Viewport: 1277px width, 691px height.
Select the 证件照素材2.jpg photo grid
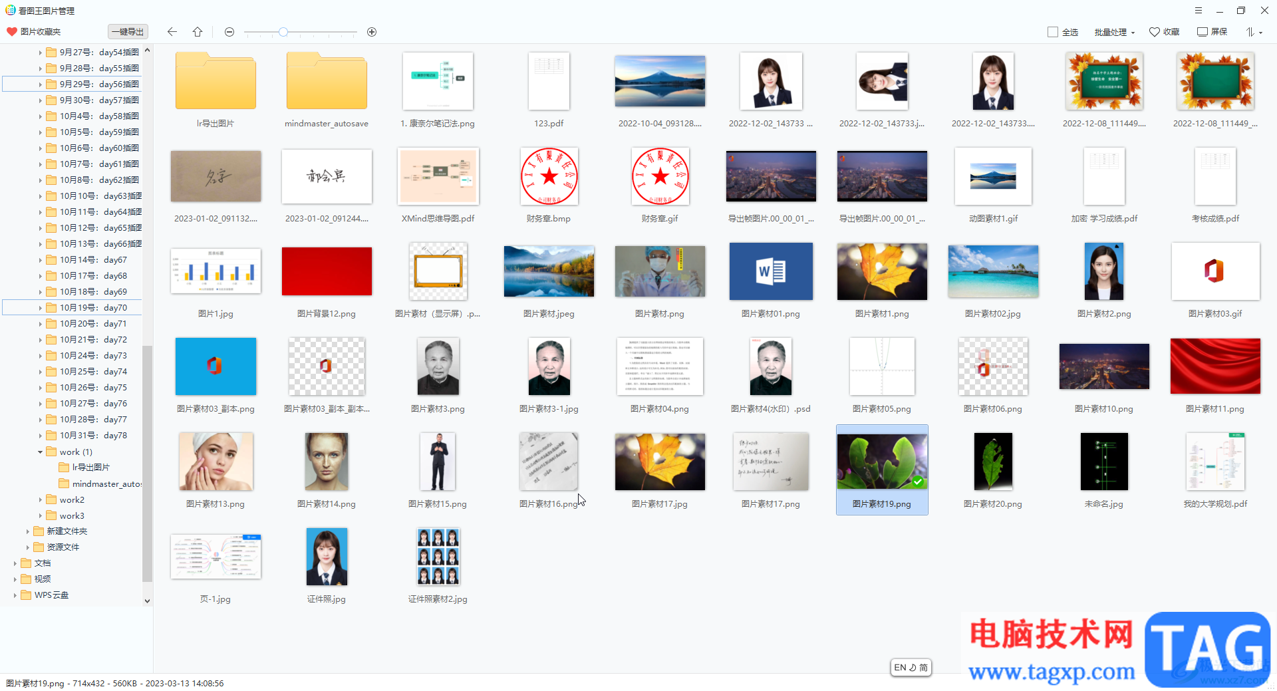(438, 557)
